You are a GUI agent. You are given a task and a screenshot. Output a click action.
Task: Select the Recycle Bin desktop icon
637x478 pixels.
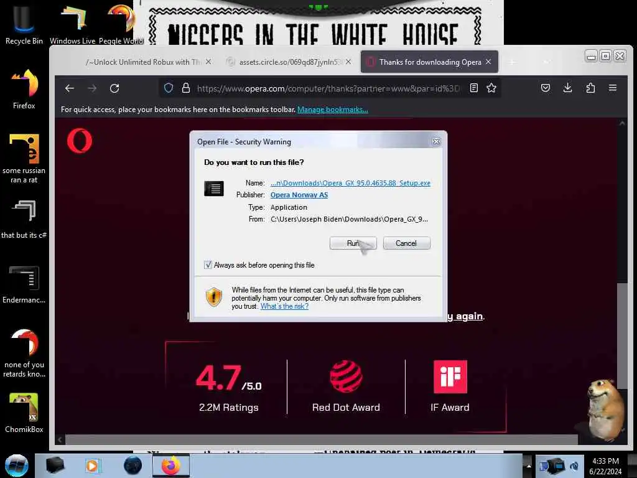coord(24,24)
